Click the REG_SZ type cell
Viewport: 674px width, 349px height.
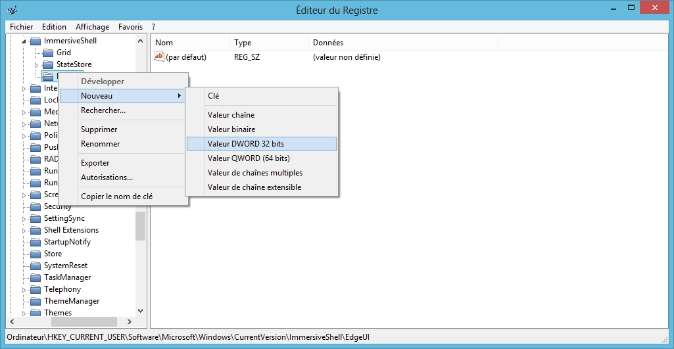point(247,57)
